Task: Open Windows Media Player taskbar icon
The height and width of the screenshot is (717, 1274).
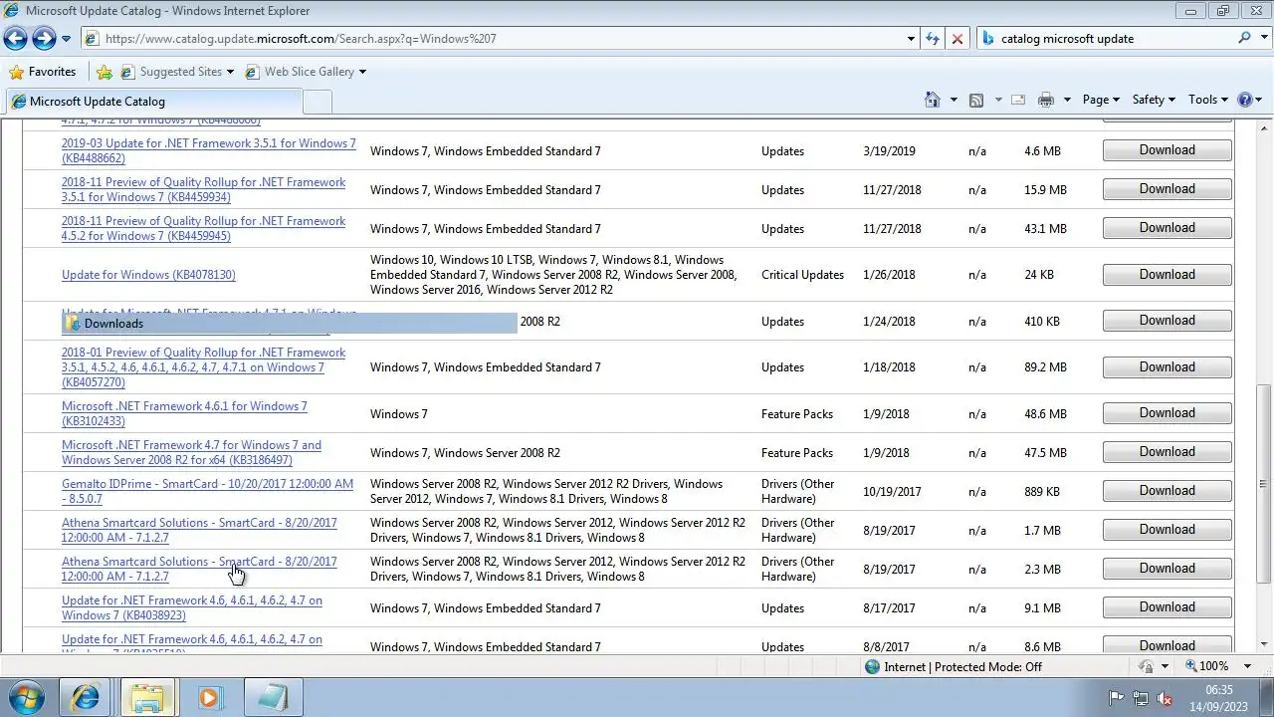Action: 209,698
